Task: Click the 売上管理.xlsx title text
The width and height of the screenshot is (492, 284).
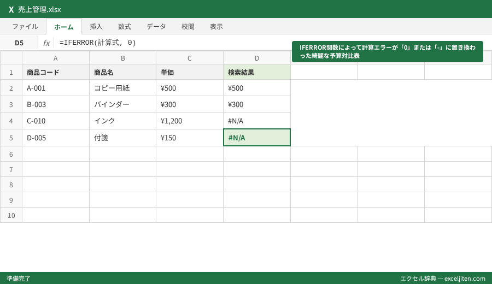Action: tap(39, 10)
